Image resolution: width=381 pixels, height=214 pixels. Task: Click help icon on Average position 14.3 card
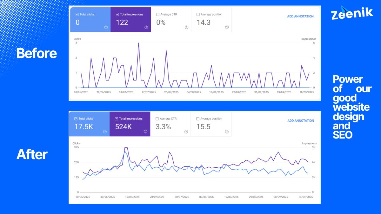click(227, 27)
